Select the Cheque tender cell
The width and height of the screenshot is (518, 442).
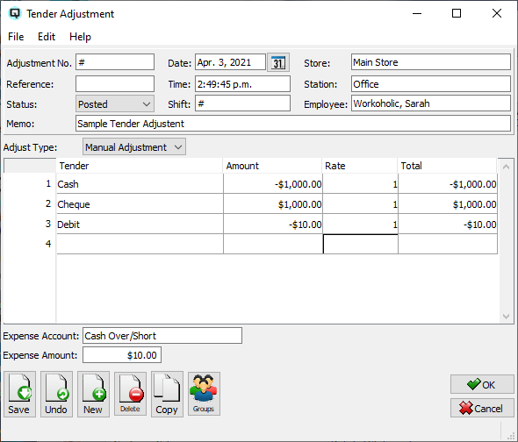(x=140, y=204)
